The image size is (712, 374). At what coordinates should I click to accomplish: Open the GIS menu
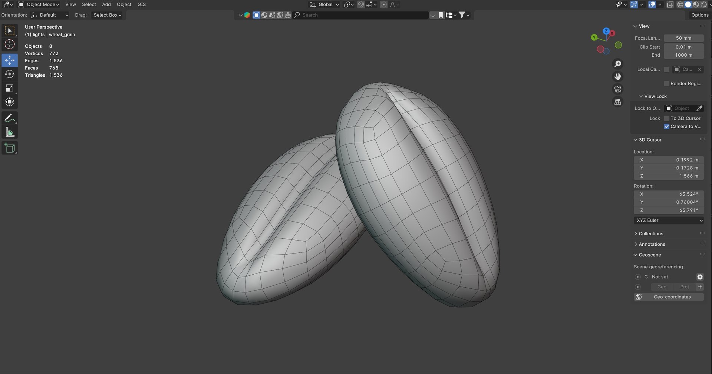(x=142, y=4)
